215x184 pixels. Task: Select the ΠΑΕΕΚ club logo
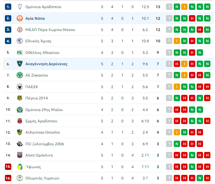tap(19, 87)
